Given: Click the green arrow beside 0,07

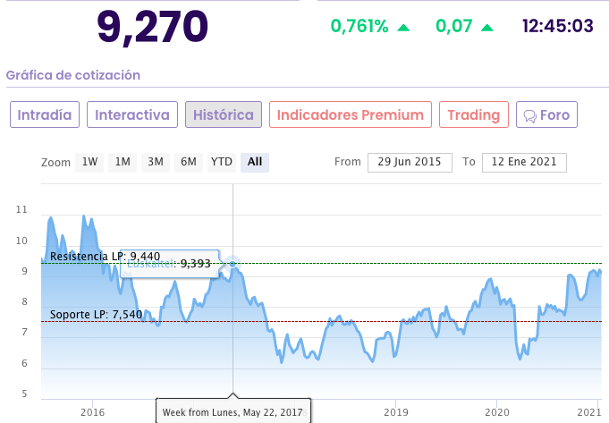Looking at the screenshot, I should pos(487,27).
